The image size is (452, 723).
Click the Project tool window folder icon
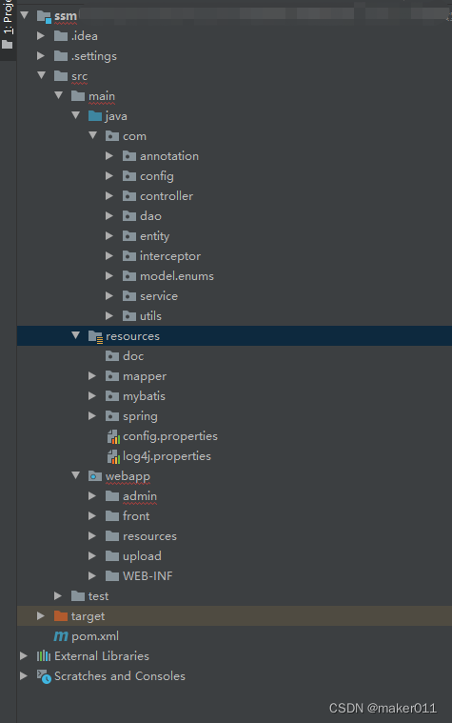click(x=8, y=45)
